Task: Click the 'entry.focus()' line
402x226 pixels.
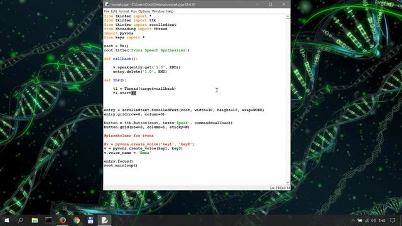Action: pos(118,161)
